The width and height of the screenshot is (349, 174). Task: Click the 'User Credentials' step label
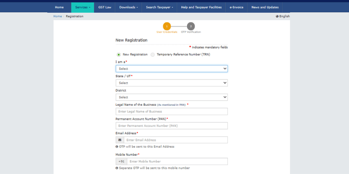(x=167, y=32)
